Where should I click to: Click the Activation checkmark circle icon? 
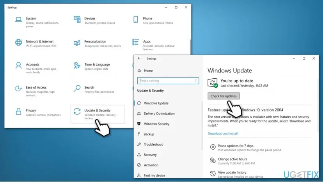tap(139, 165)
